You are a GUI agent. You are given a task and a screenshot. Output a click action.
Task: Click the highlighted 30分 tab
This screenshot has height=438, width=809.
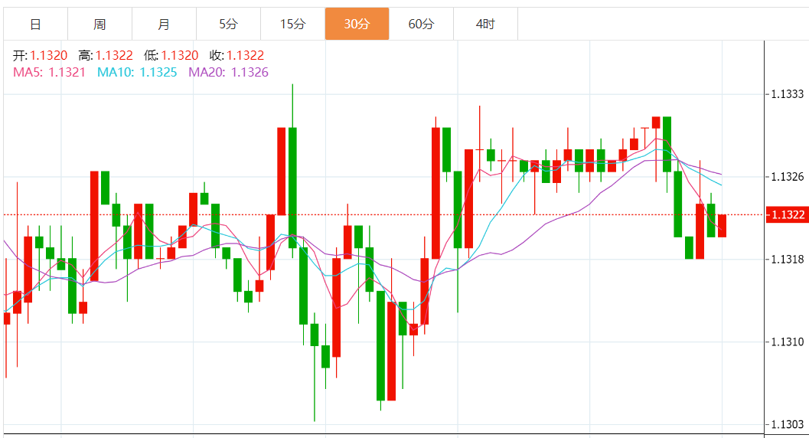tap(357, 24)
